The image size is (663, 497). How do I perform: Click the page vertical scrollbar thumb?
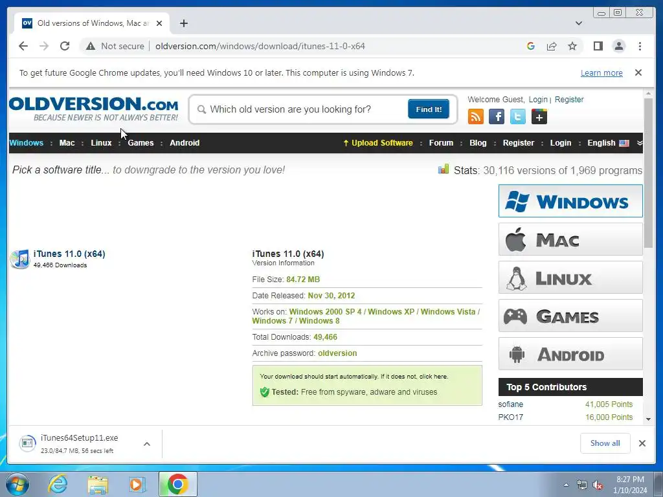pyautogui.click(x=648, y=173)
